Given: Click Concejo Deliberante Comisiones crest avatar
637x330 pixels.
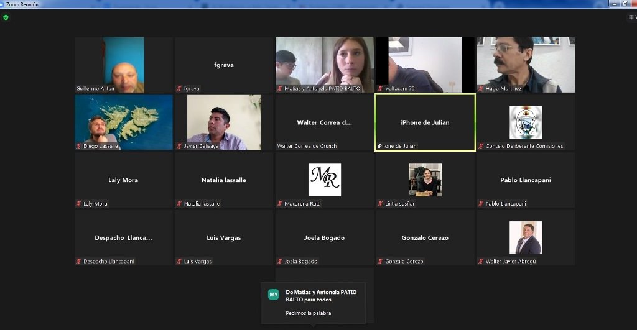Looking at the screenshot, I should (526, 122).
